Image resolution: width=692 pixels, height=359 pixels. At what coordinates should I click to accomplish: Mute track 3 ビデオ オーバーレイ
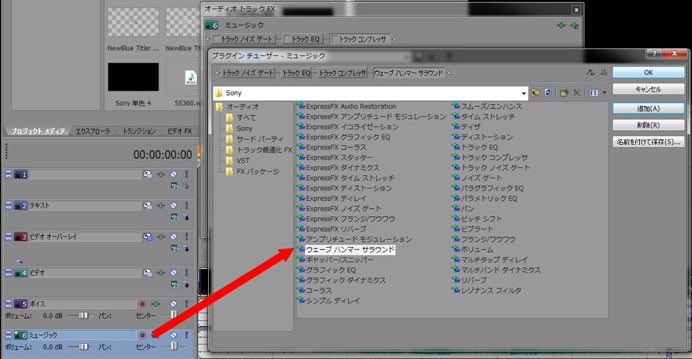point(173,237)
